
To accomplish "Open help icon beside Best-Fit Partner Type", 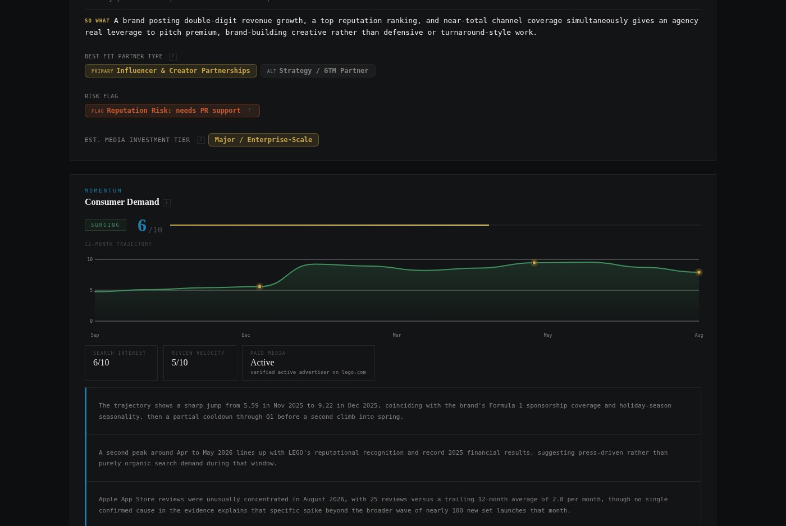I will point(173,56).
